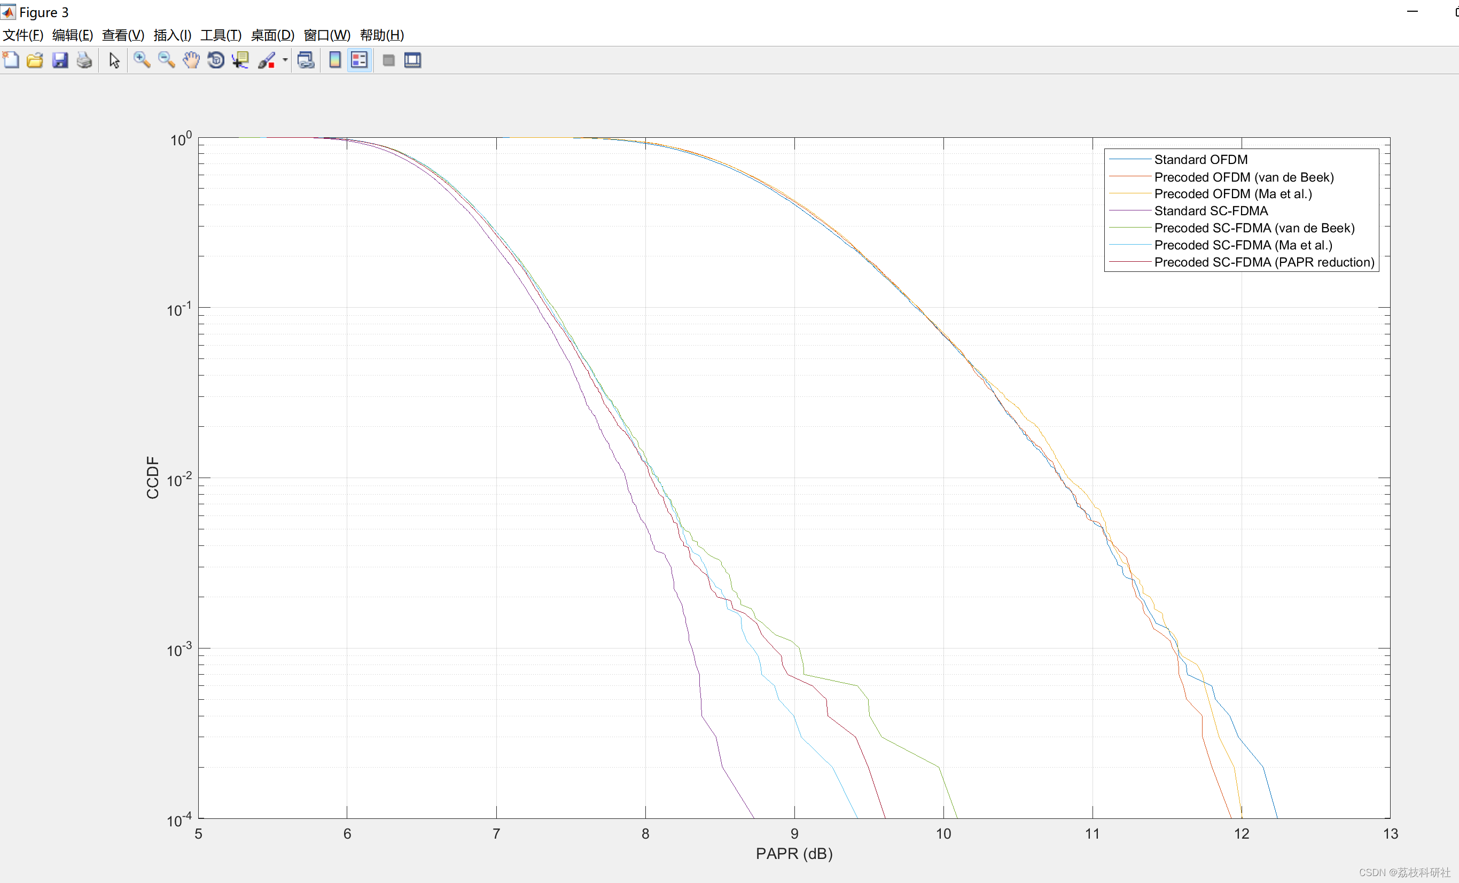Viewport: 1459px width, 883px height.
Task: Click the x-axis tick label '9'
Action: 794,833
